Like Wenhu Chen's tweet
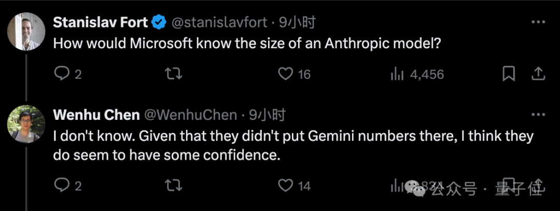The width and height of the screenshot is (560, 211). coord(286,185)
